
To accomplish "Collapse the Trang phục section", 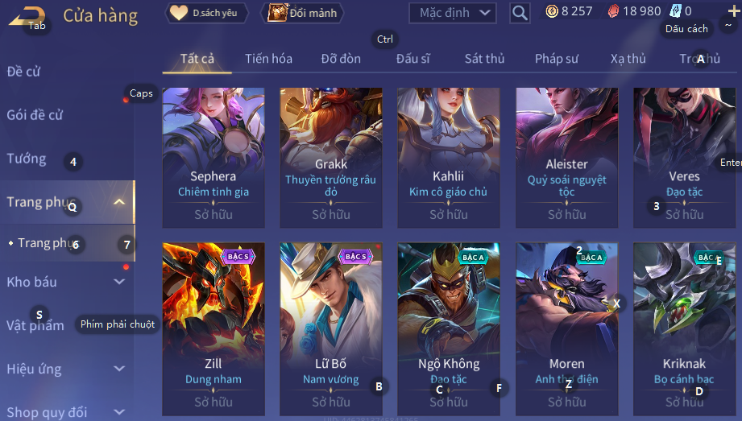I will click(119, 202).
